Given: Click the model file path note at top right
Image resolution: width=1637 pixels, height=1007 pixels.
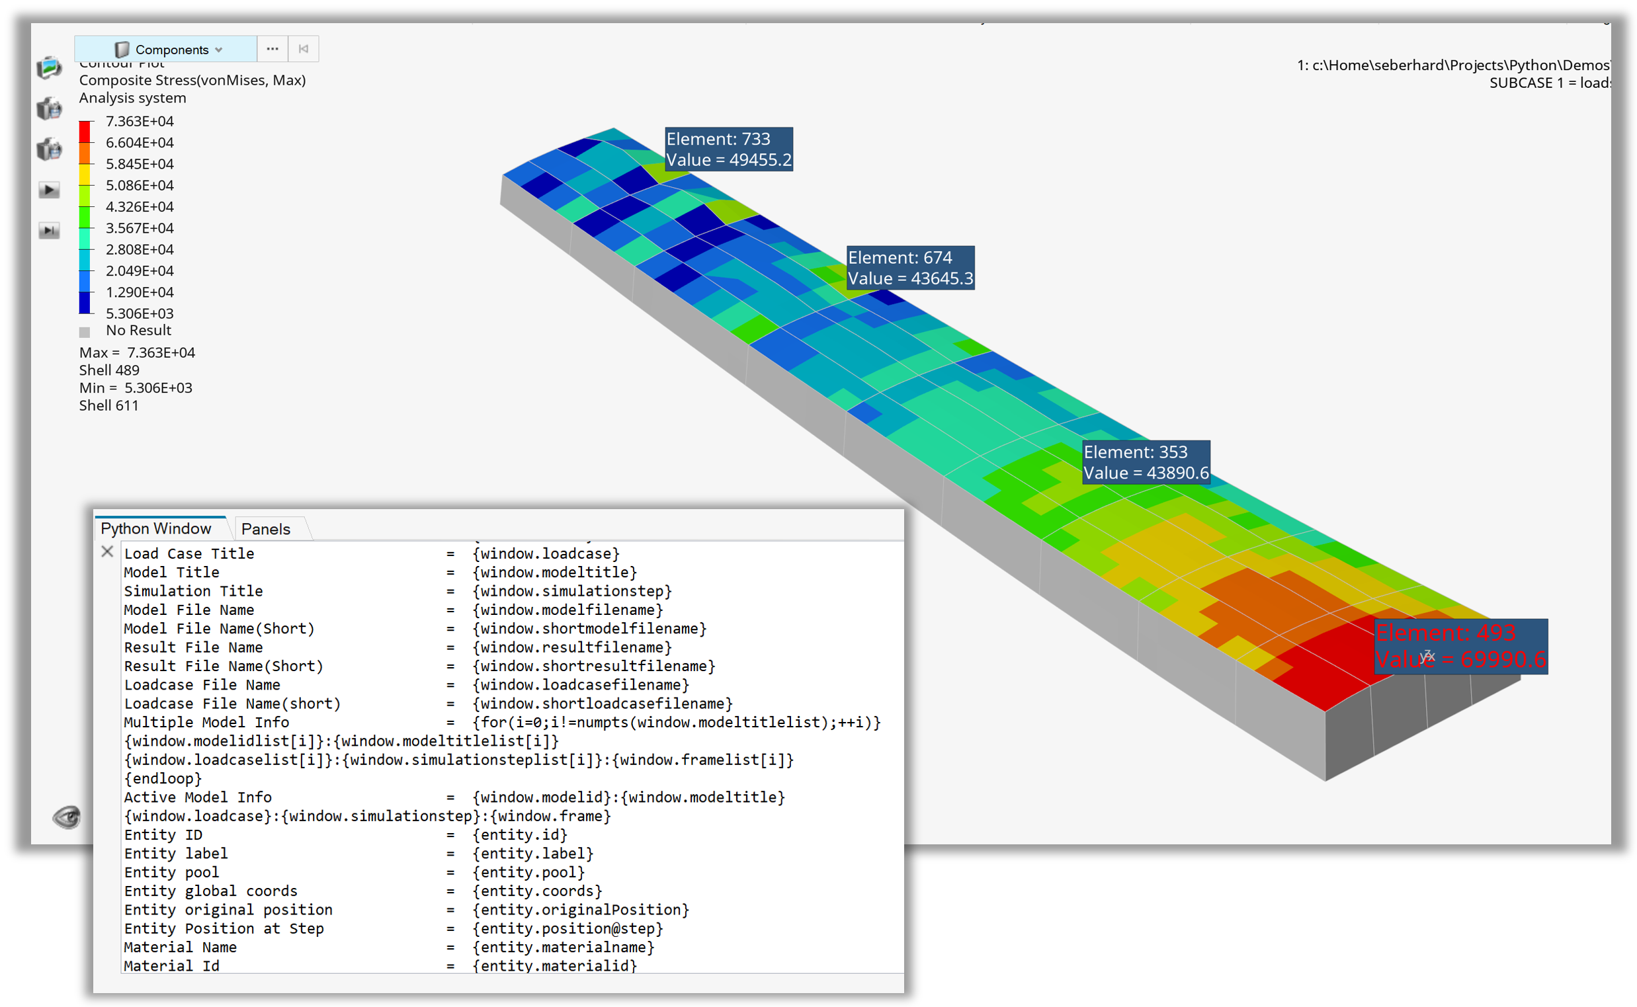Looking at the screenshot, I should (1453, 65).
